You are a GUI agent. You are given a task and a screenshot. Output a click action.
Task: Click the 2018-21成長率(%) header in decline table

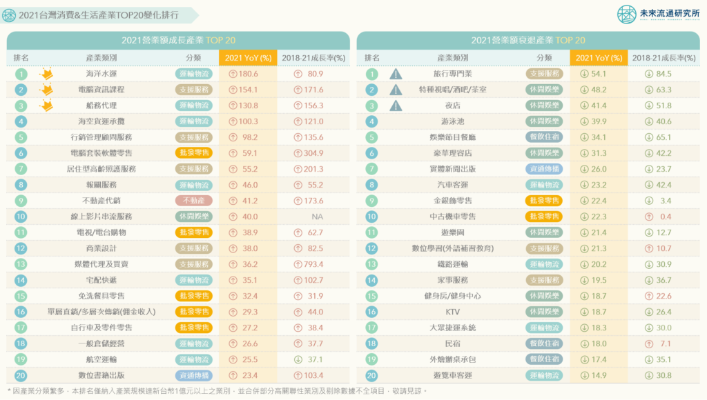664,58
